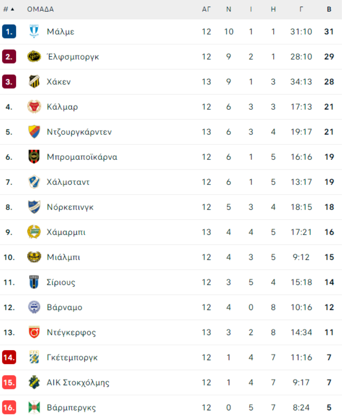Click the Μπρομαποϊκάρνα team logo

[x=34, y=157]
